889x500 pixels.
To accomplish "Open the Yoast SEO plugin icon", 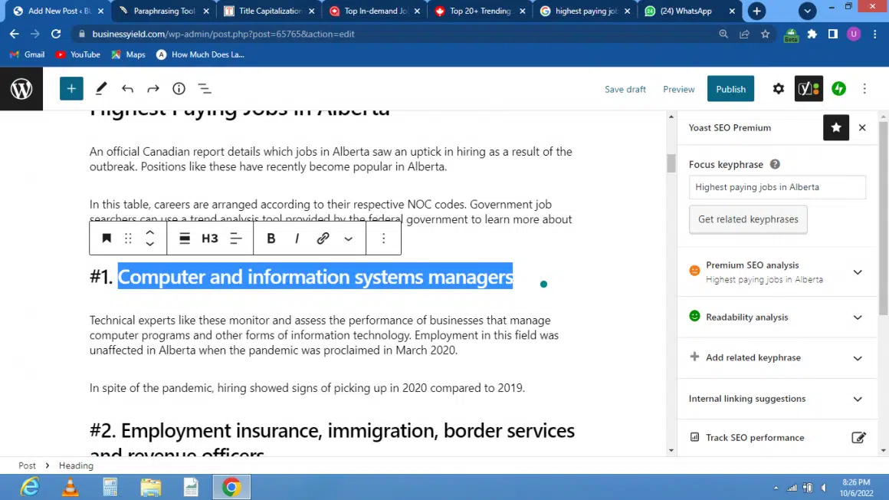I will (x=809, y=89).
